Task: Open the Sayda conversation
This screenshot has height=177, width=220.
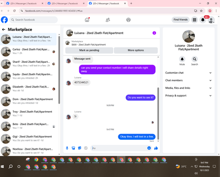Action: pyautogui.click(x=28, y=76)
